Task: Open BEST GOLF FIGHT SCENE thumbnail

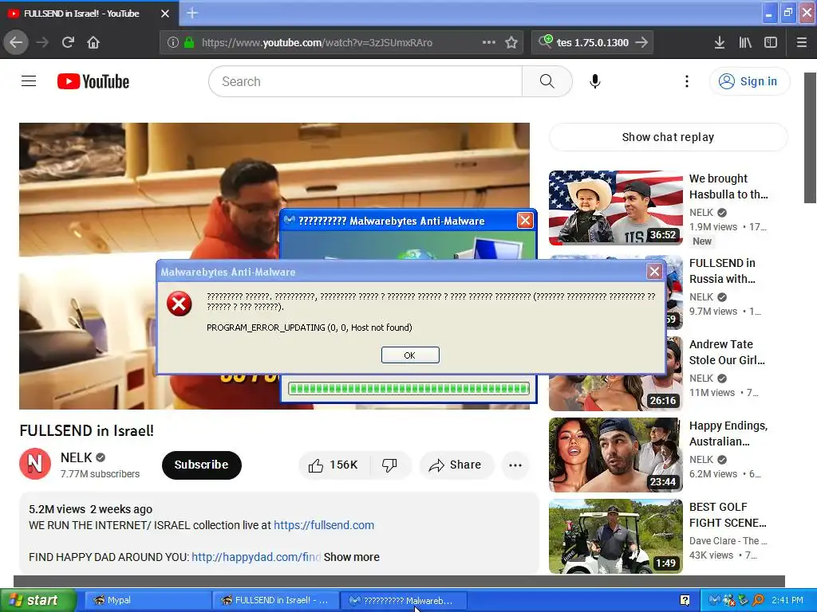Action: [615, 536]
